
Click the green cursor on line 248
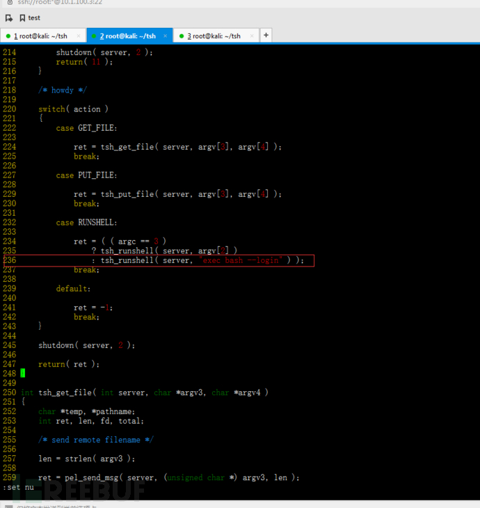tap(23, 373)
